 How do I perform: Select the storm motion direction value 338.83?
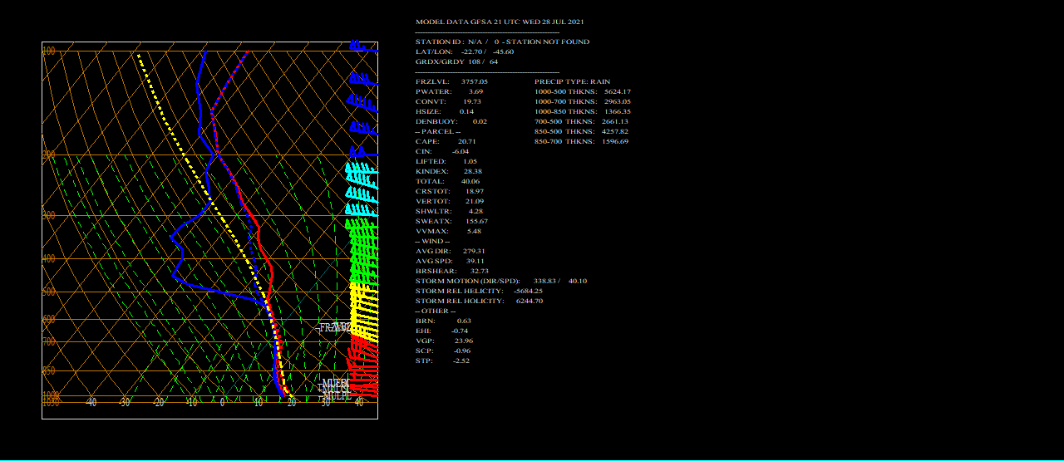tap(544, 281)
